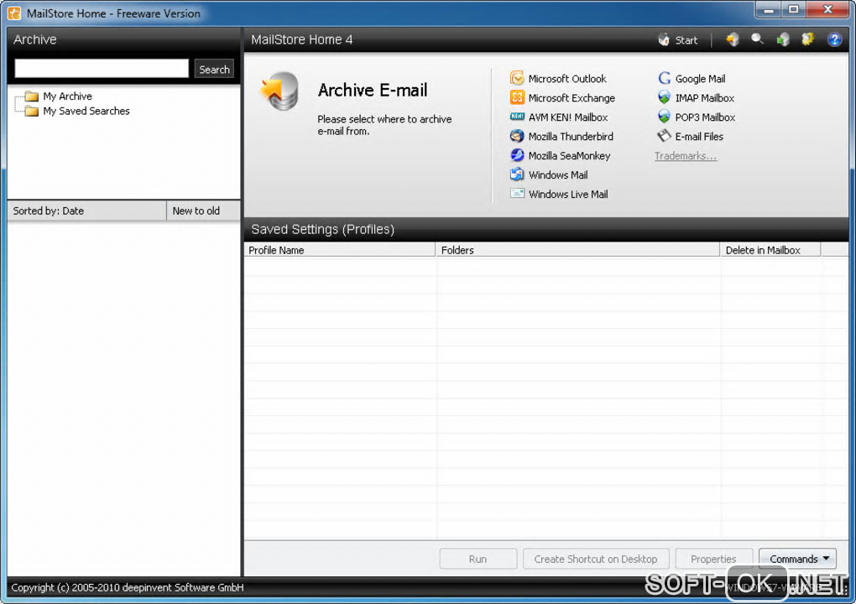Click the Windows Live Mail icon
Image resolution: width=856 pixels, height=604 pixels.
point(516,194)
